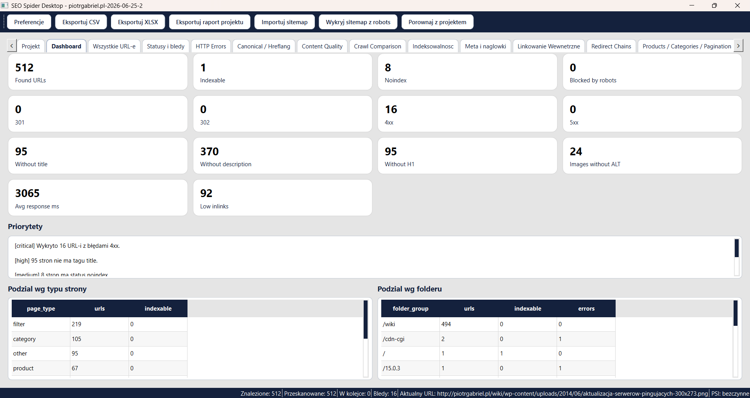The width and height of the screenshot is (750, 398).
Task: Click Avg response ms card
Action: [98, 198]
